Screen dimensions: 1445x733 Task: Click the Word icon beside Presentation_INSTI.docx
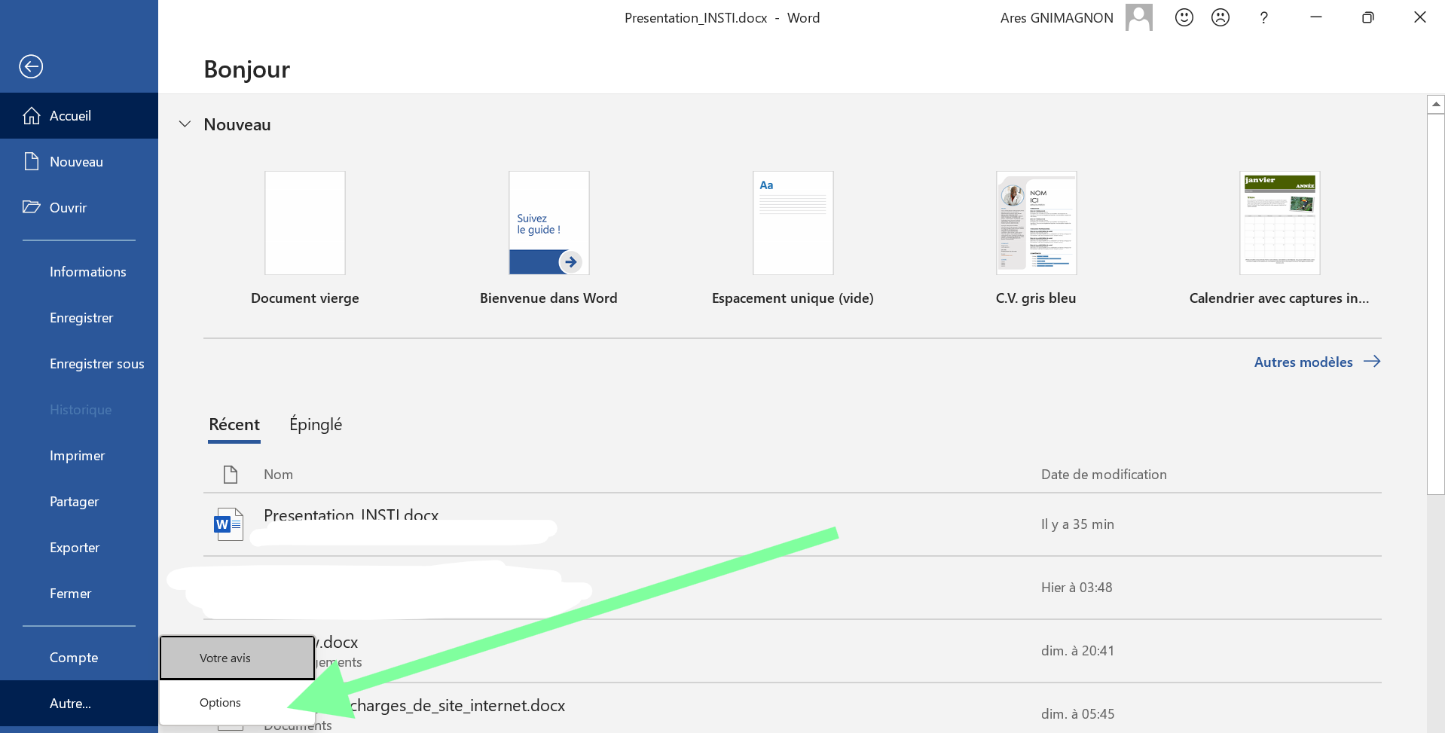click(228, 524)
